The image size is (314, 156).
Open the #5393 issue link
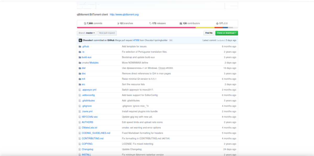point(169,68)
